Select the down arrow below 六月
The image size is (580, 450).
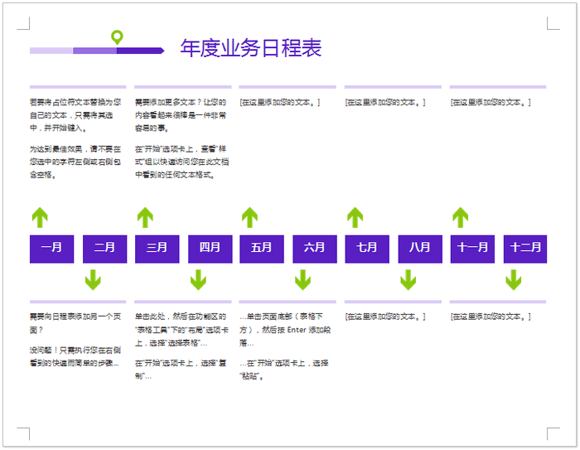303,280
